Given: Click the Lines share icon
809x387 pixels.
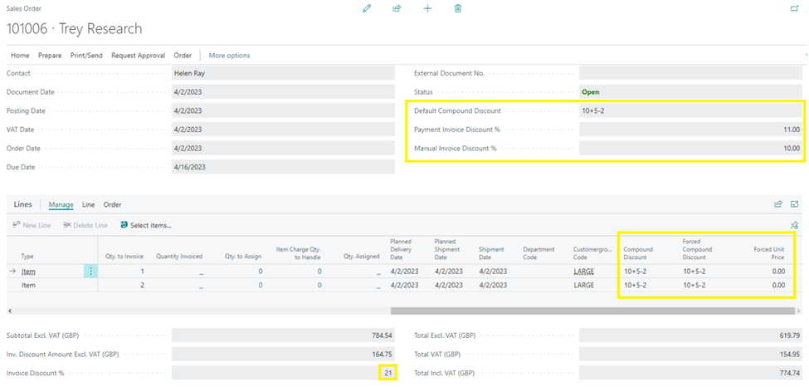Looking at the screenshot, I should click(x=778, y=204).
